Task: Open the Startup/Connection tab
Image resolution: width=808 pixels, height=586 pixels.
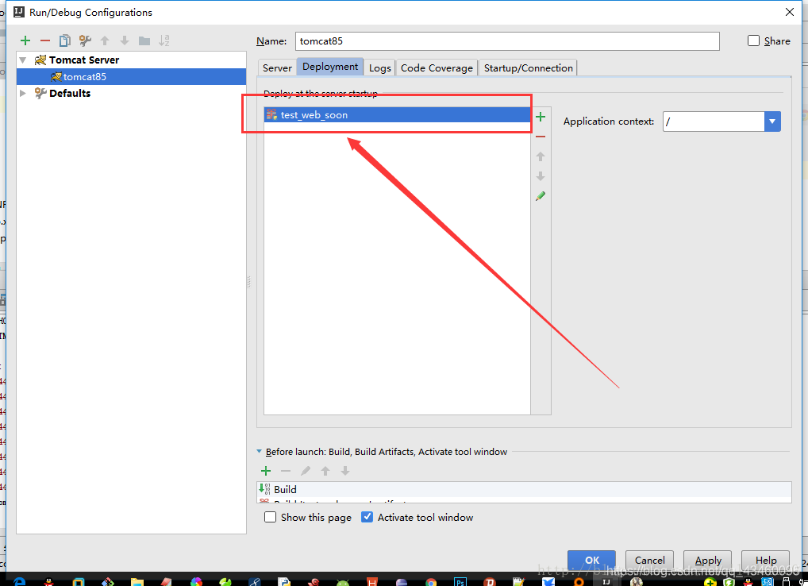Action: click(x=527, y=67)
